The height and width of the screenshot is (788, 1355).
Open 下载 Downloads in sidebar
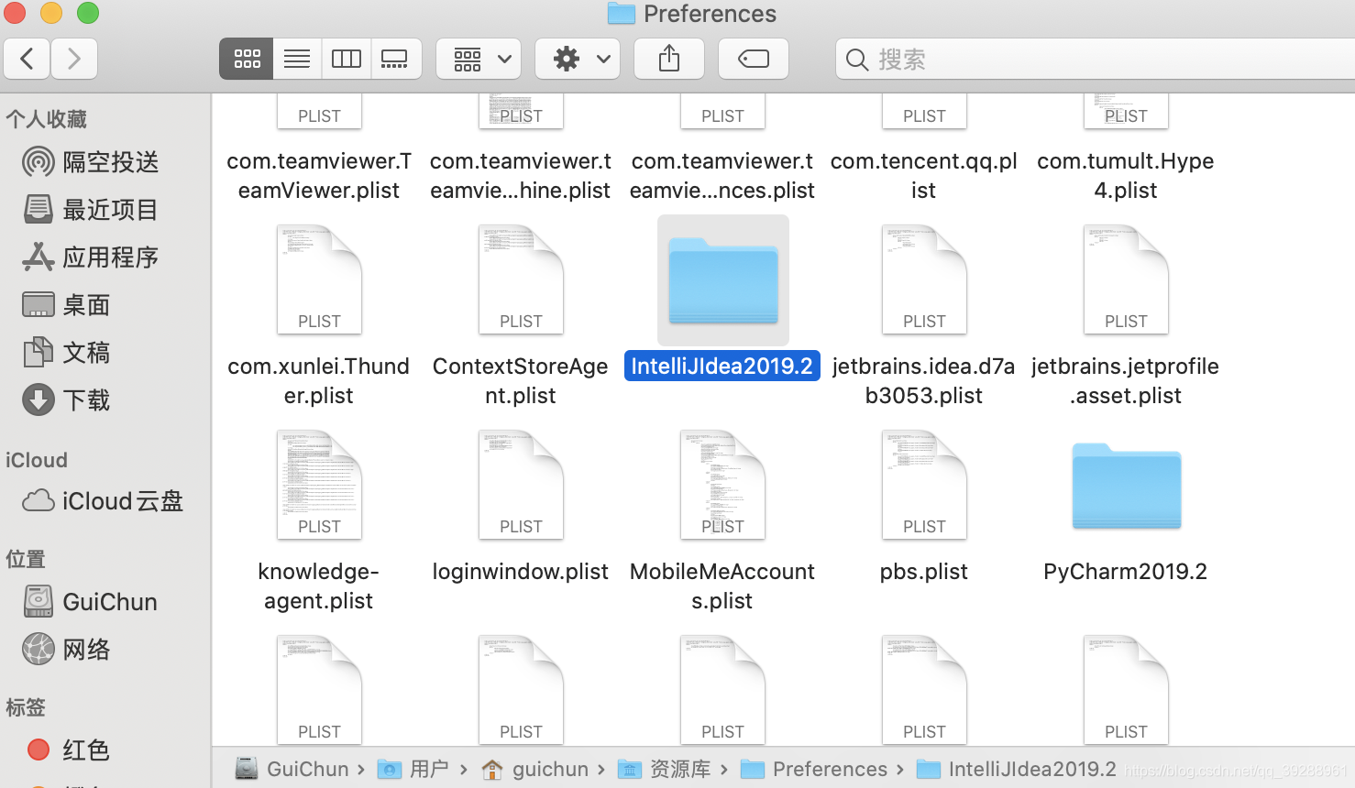(x=66, y=400)
